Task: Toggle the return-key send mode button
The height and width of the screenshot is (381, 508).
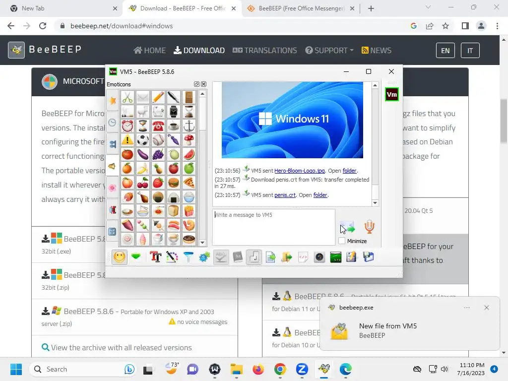Action: coord(254,257)
